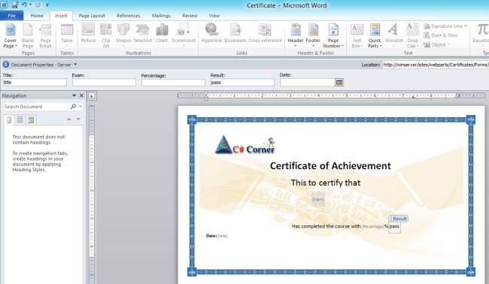Open the Drop Cap menu

click(x=412, y=36)
